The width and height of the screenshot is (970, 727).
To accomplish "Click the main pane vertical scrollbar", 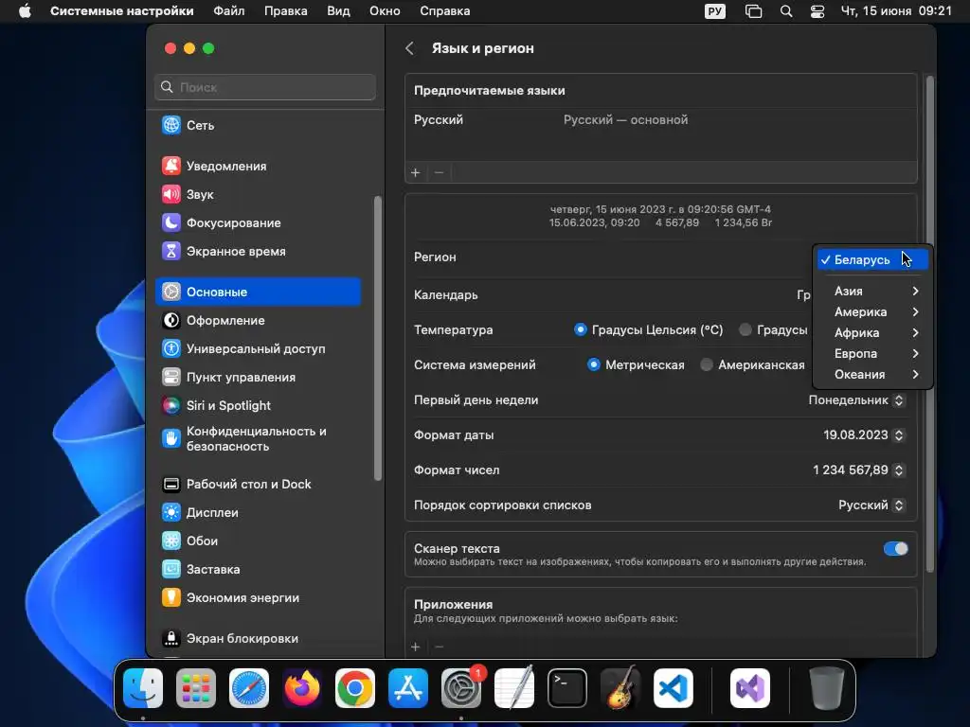I will 930,324.
